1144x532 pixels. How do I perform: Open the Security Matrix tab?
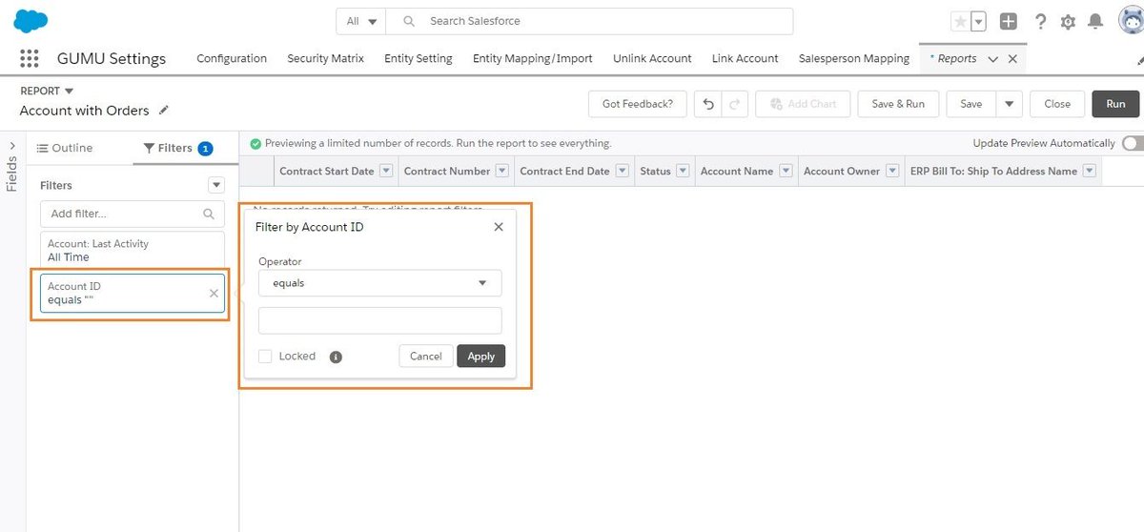coord(325,58)
